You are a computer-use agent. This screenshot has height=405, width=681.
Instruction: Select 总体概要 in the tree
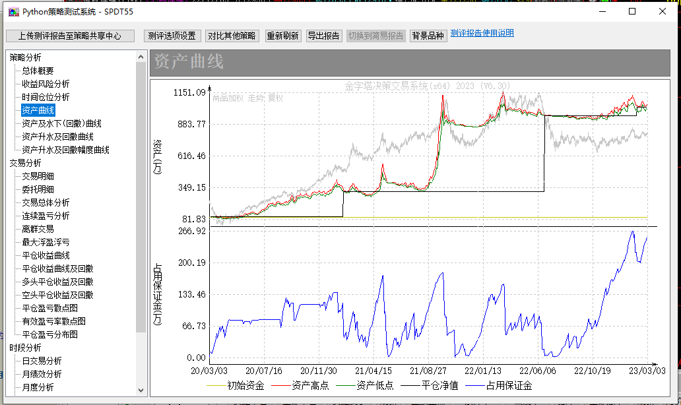[38, 71]
